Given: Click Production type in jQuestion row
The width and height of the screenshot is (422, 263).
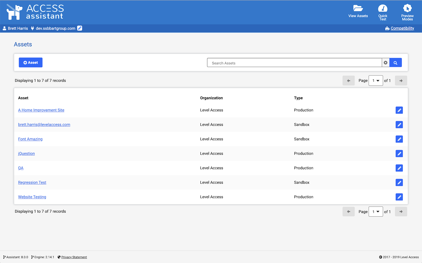Looking at the screenshot, I should 304,154.
